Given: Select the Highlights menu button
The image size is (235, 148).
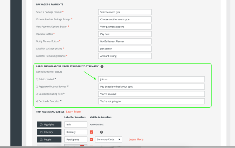Looking at the screenshot, I should tap(49, 125).
